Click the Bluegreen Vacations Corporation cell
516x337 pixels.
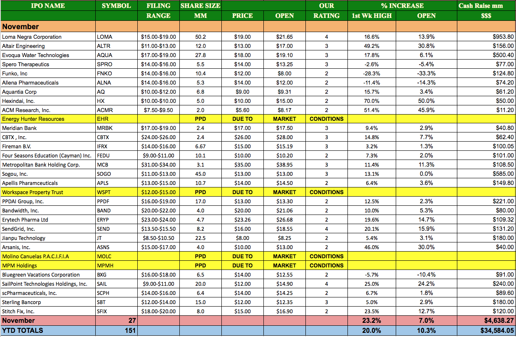(x=48, y=275)
